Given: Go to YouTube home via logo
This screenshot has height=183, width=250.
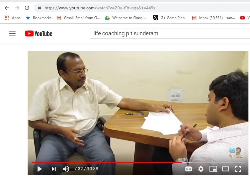Looking at the screenshot, I should pyautogui.click(x=39, y=33).
